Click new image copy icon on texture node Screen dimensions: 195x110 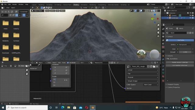[151, 67]
